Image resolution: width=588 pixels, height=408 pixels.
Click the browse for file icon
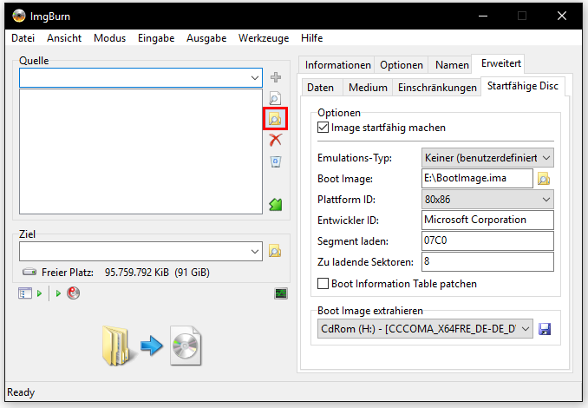pos(275,98)
